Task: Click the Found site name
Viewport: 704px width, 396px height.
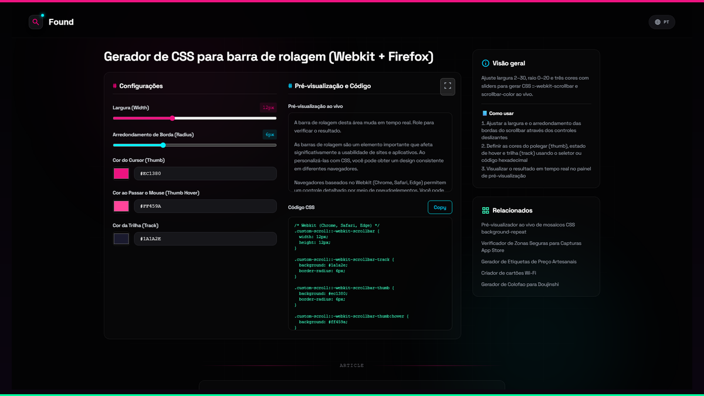Action: coord(61,22)
